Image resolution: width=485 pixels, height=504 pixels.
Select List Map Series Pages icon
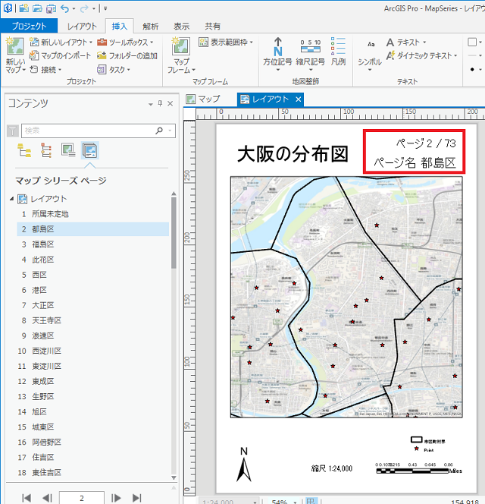coord(90,150)
